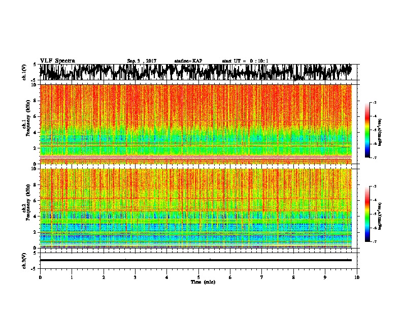
Task: Click the "6" kHz tick on the ch.2 frequency axis
Action: click(36, 201)
